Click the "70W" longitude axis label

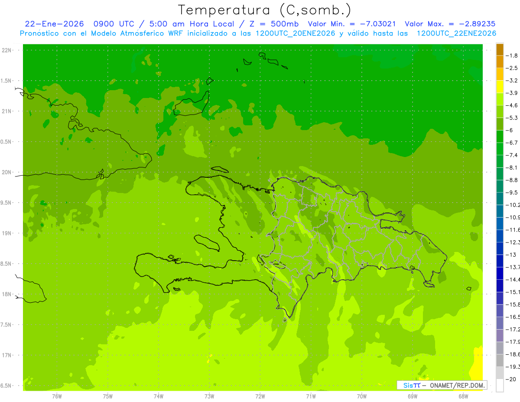tap(362, 396)
